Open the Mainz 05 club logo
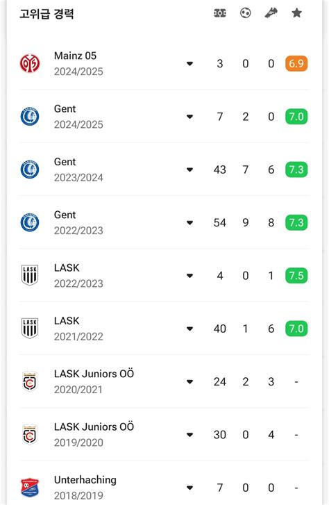This screenshot has height=505, width=329. coord(30,63)
